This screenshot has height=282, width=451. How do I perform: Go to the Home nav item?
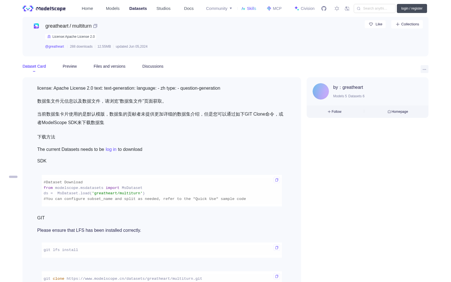coord(87,8)
